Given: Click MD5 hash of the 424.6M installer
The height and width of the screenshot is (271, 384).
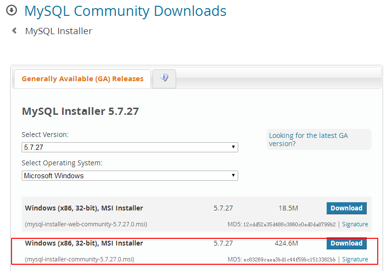Looking at the screenshot, I should (x=289, y=259).
